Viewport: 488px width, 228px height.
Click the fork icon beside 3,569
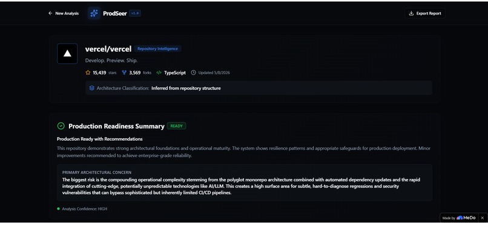pos(124,73)
